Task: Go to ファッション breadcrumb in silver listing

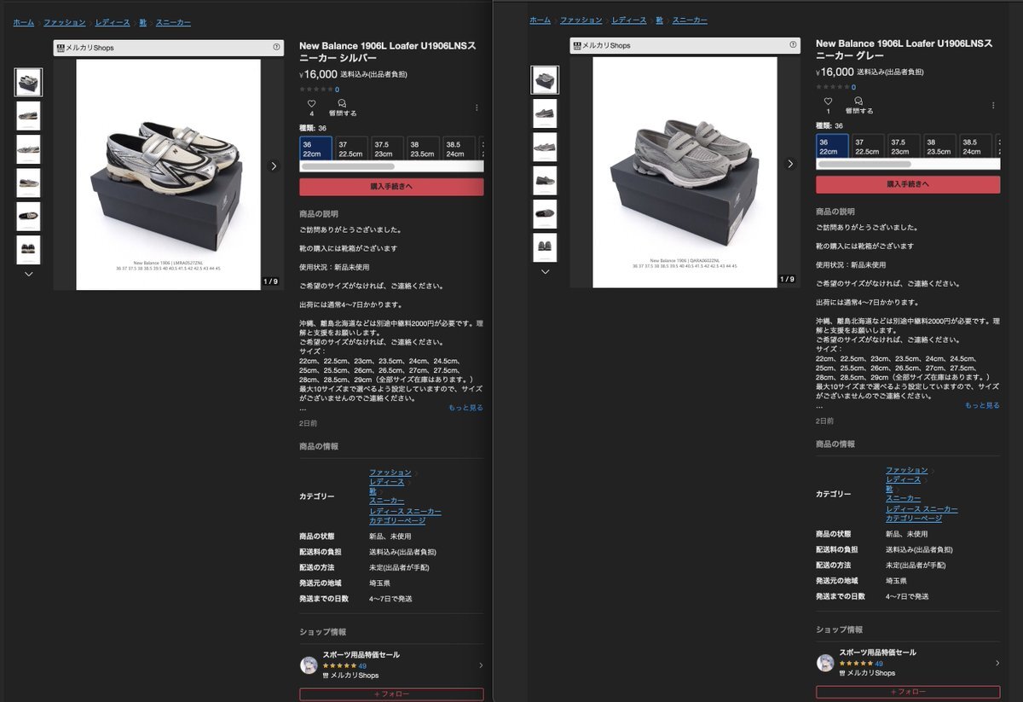Action: pyautogui.click(x=65, y=22)
